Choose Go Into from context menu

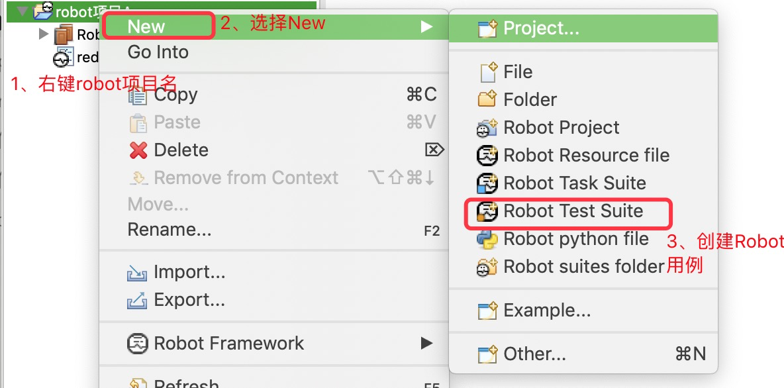[x=158, y=52]
